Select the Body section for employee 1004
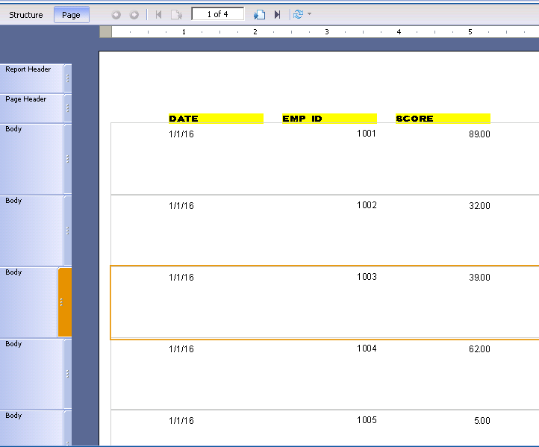Image resolution: width=539 pixels, height=447 pixels. click(31, 374)
